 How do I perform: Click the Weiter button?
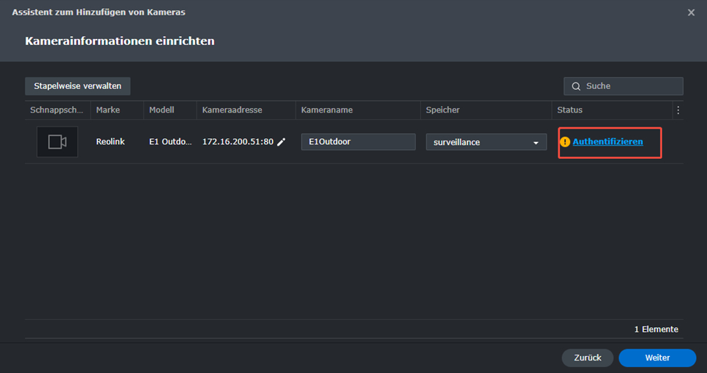pos(658,358)
